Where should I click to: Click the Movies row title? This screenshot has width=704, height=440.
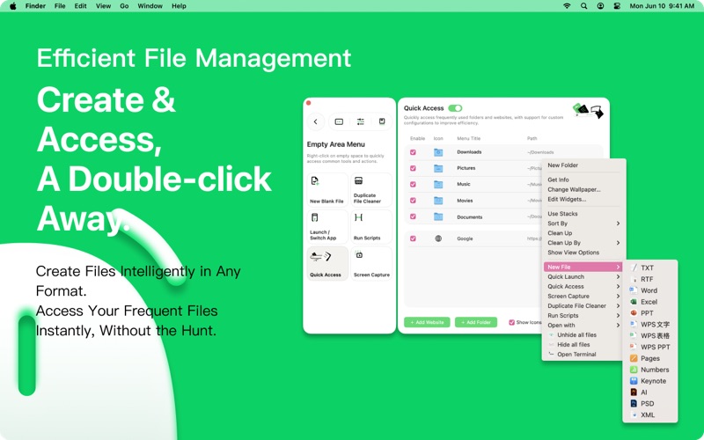[465, 201]
